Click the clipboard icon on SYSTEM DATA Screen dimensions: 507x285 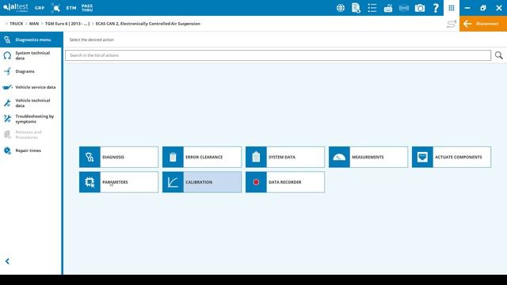pyautogui.click(x=256, y=157)
